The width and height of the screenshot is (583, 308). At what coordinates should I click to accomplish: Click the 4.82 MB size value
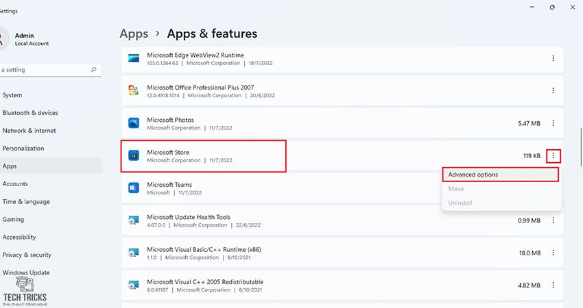tap(529, 285)
